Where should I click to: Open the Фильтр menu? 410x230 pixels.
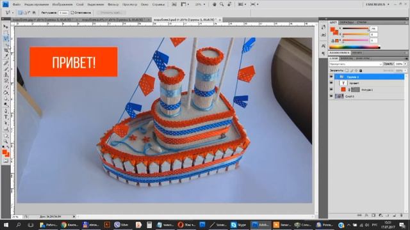click(x=113, y=4)
